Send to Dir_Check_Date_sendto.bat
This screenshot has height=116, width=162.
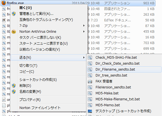tap(117, 64)
